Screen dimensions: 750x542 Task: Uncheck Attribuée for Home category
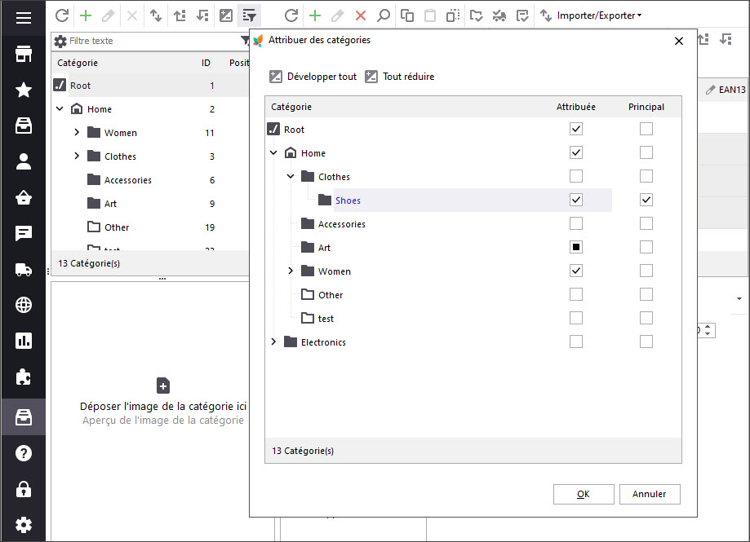[x=576, y=152]
